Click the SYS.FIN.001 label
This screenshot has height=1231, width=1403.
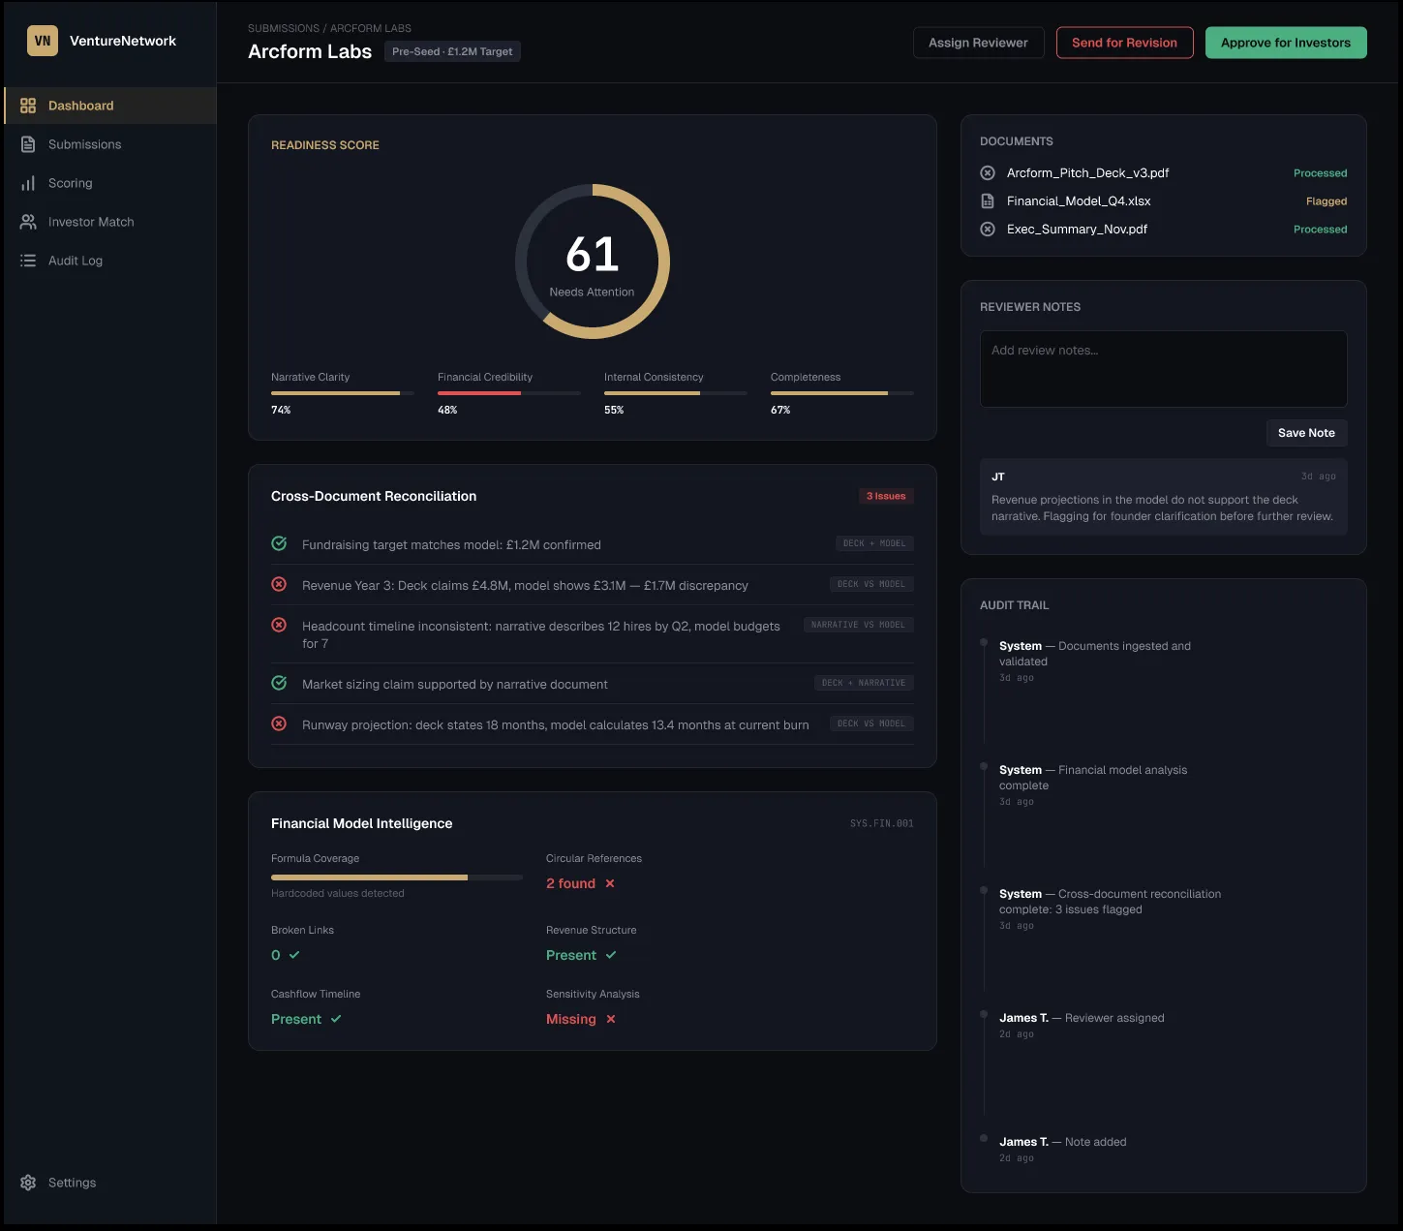coord(882,823)
